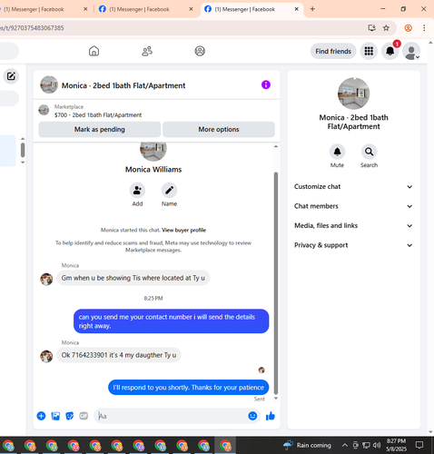Add people to the chat

point(137,191)
